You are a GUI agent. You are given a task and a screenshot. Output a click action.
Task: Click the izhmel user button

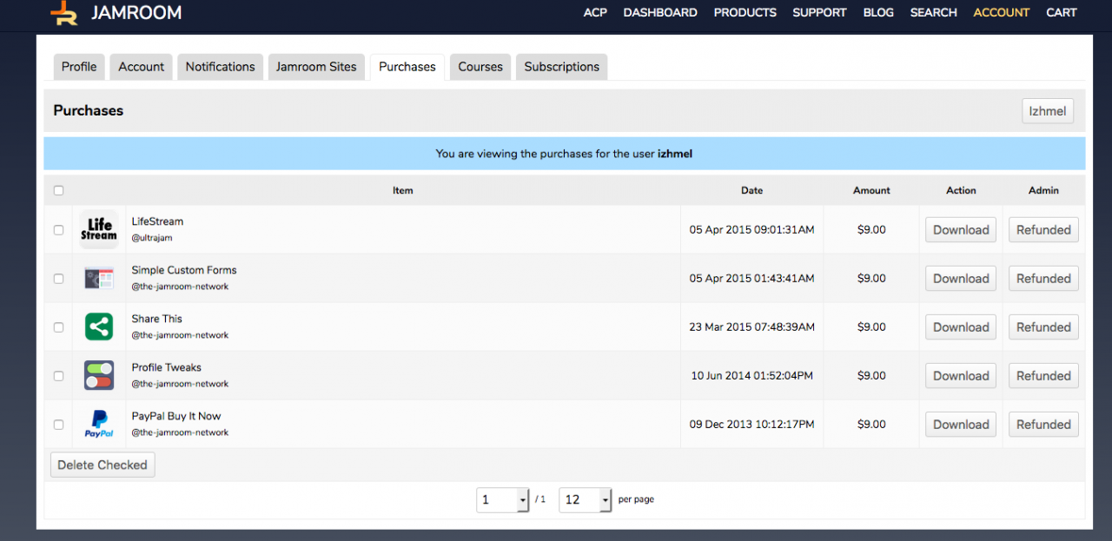[x=1048, y=111]
